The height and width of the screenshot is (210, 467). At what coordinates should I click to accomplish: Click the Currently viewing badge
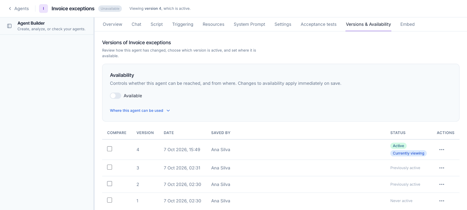409,153
